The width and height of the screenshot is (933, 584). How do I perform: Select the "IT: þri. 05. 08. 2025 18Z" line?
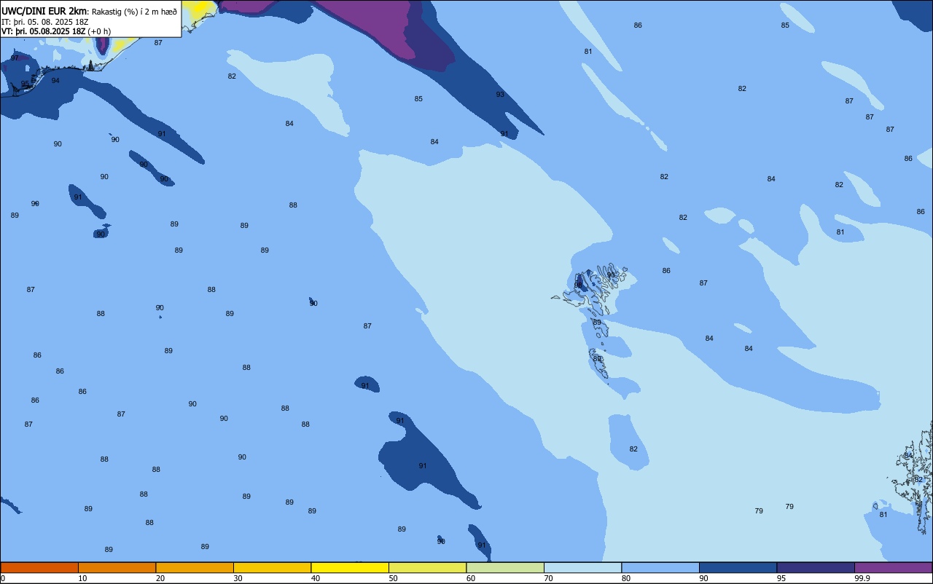click(45, 22)
